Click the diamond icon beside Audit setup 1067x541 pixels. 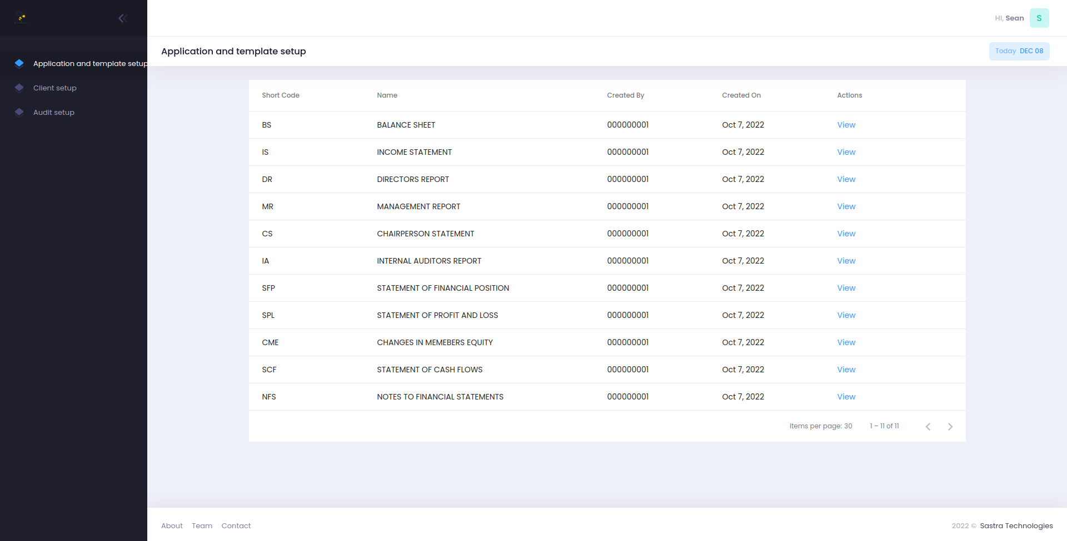19,112
